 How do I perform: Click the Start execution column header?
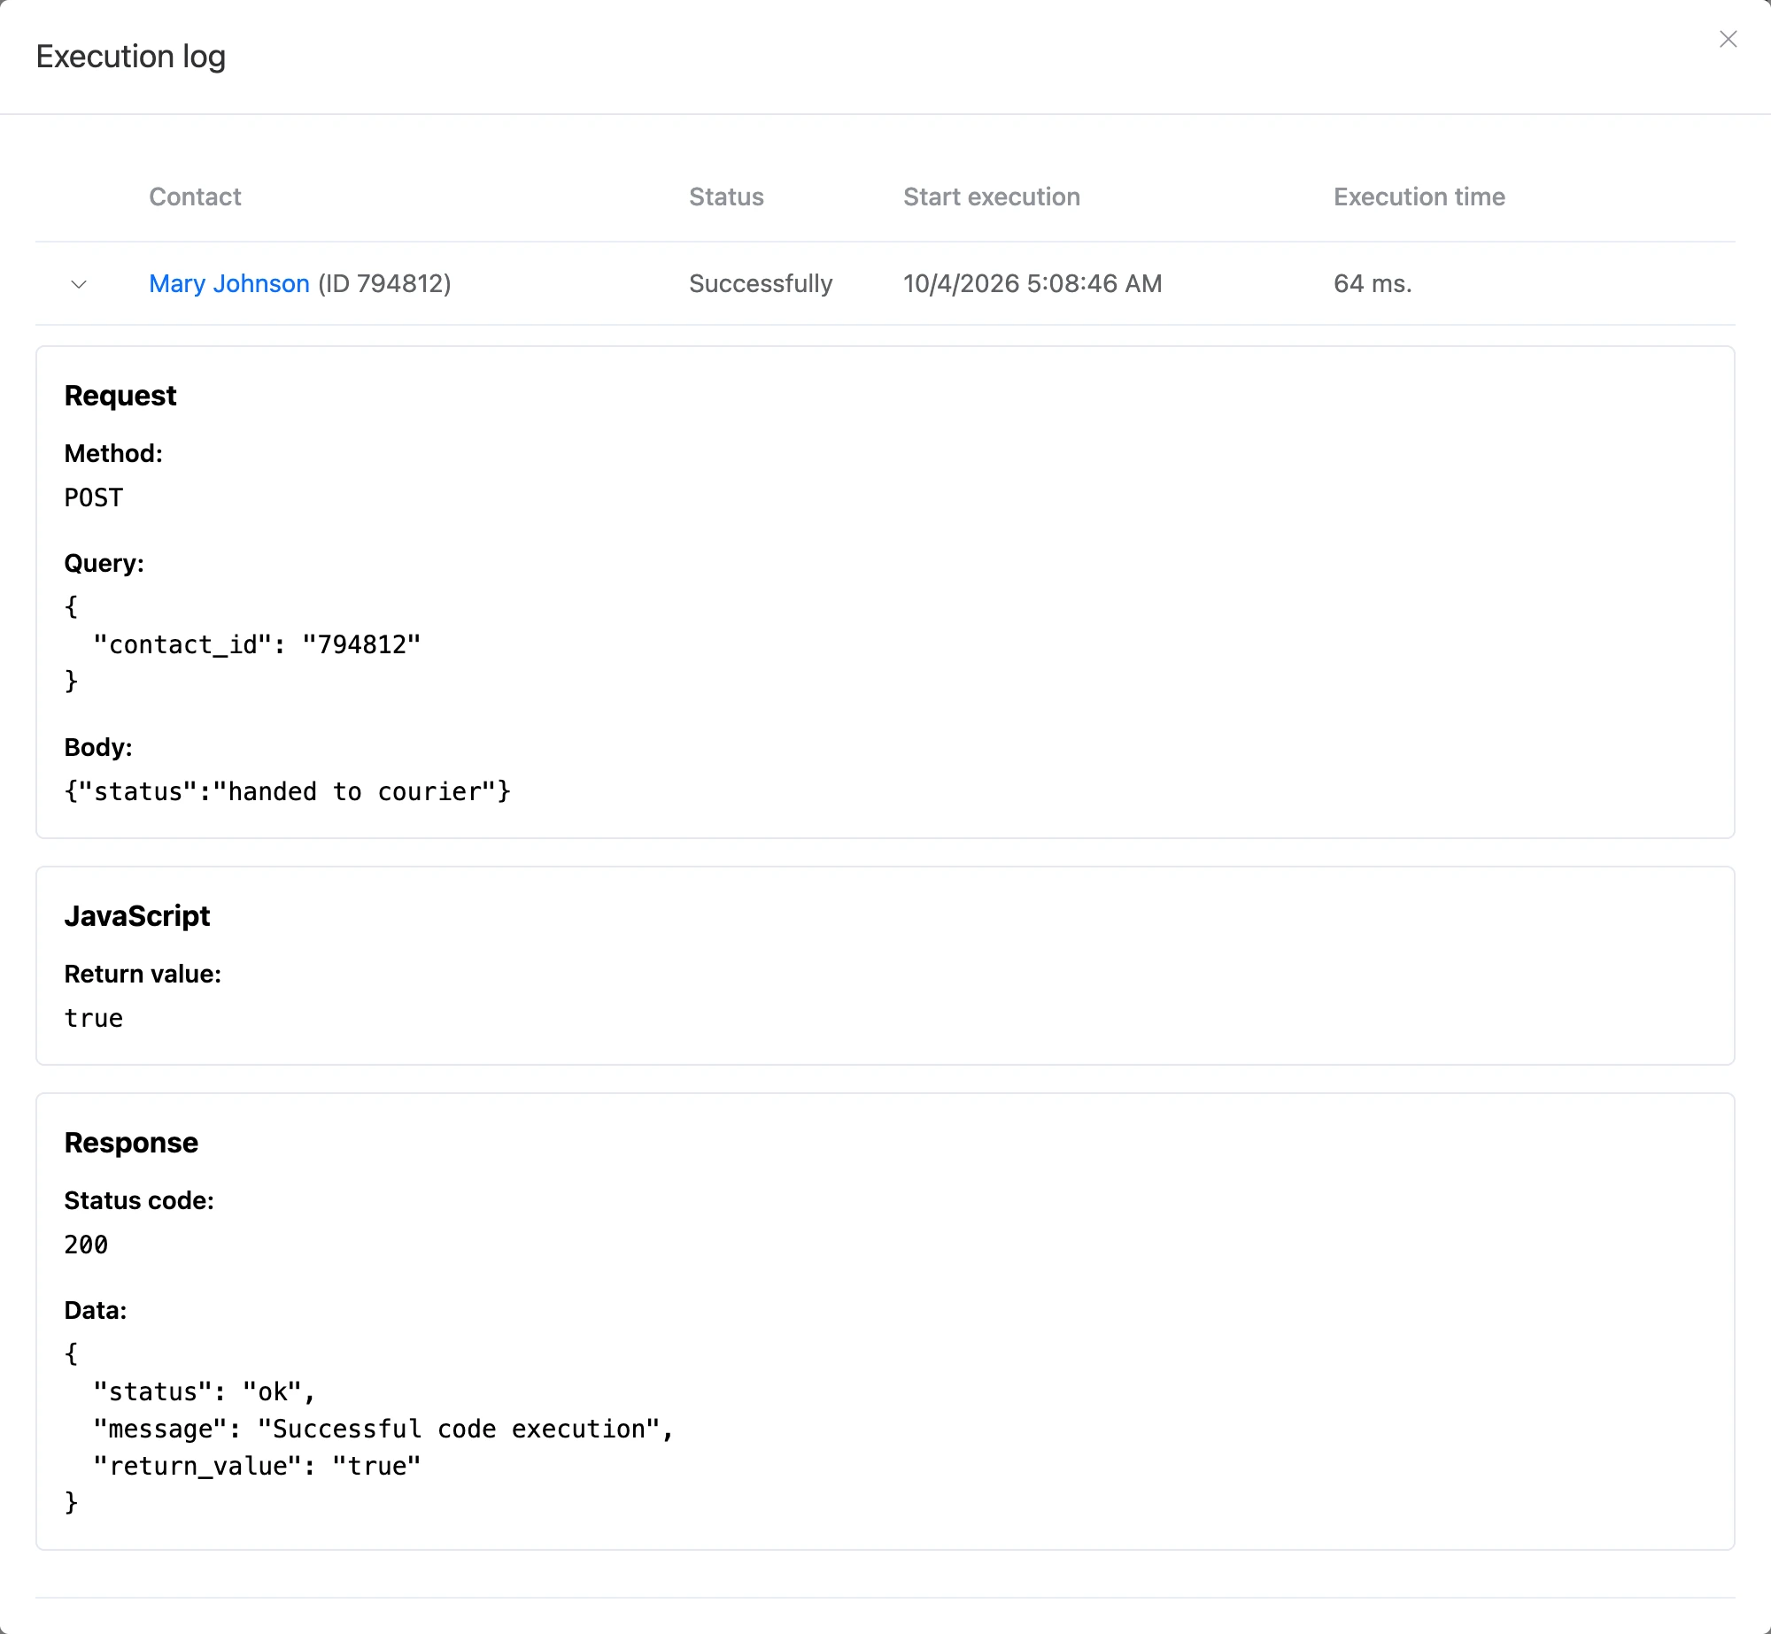[992, 197]
